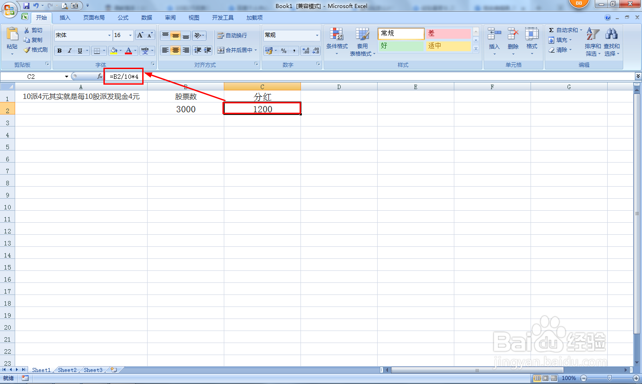This screenshot has width=642, height=384.
Task: Select the 常规 cell style
Action: click(401, 33)
